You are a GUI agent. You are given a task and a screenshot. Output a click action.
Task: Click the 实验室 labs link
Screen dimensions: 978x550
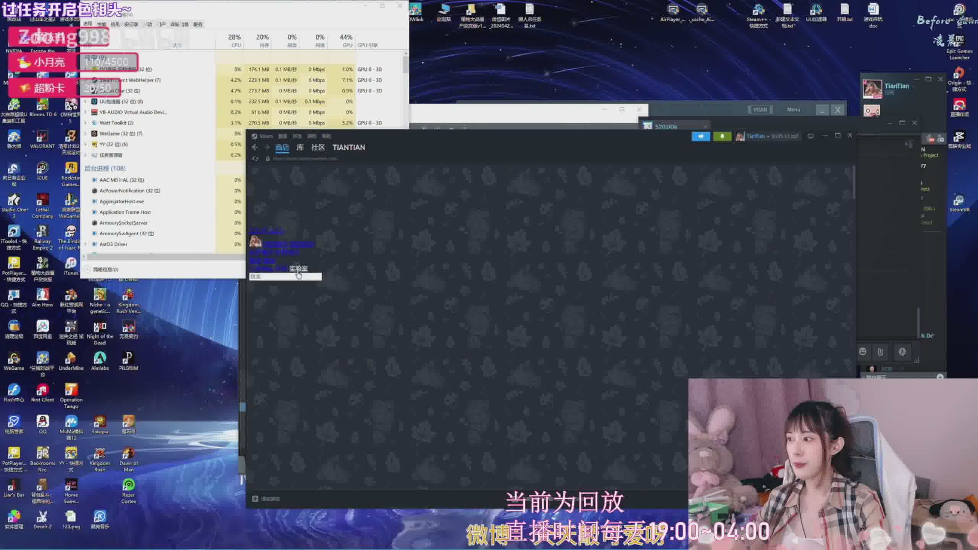(298, 268)
